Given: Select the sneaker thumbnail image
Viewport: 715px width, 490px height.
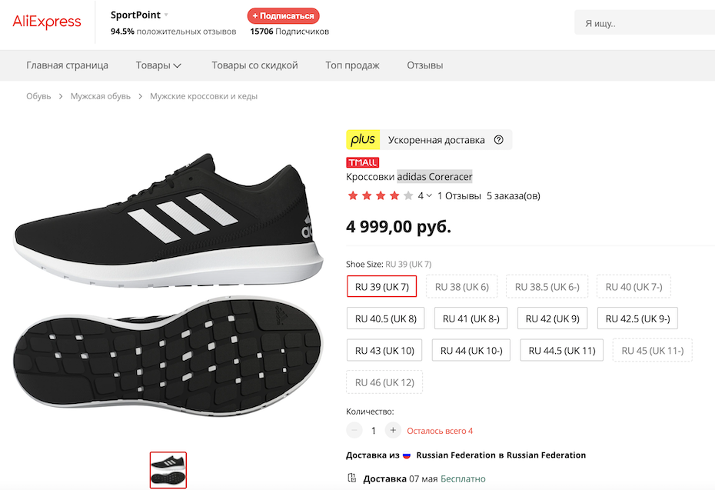Looking at the screenshot, I should pos(168,470).
